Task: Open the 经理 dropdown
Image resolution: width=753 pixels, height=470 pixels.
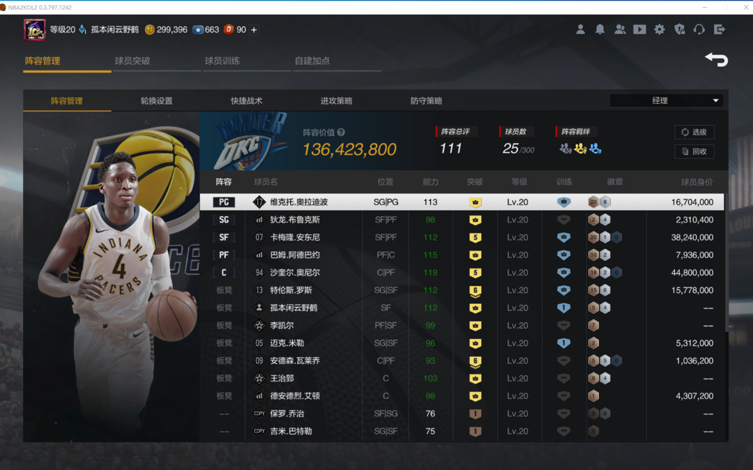Action: click(666, 100)
